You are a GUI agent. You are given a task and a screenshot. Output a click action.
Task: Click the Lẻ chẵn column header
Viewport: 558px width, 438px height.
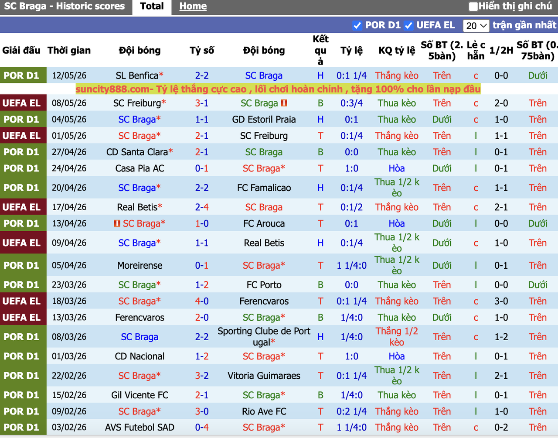[x=476, y=50]
